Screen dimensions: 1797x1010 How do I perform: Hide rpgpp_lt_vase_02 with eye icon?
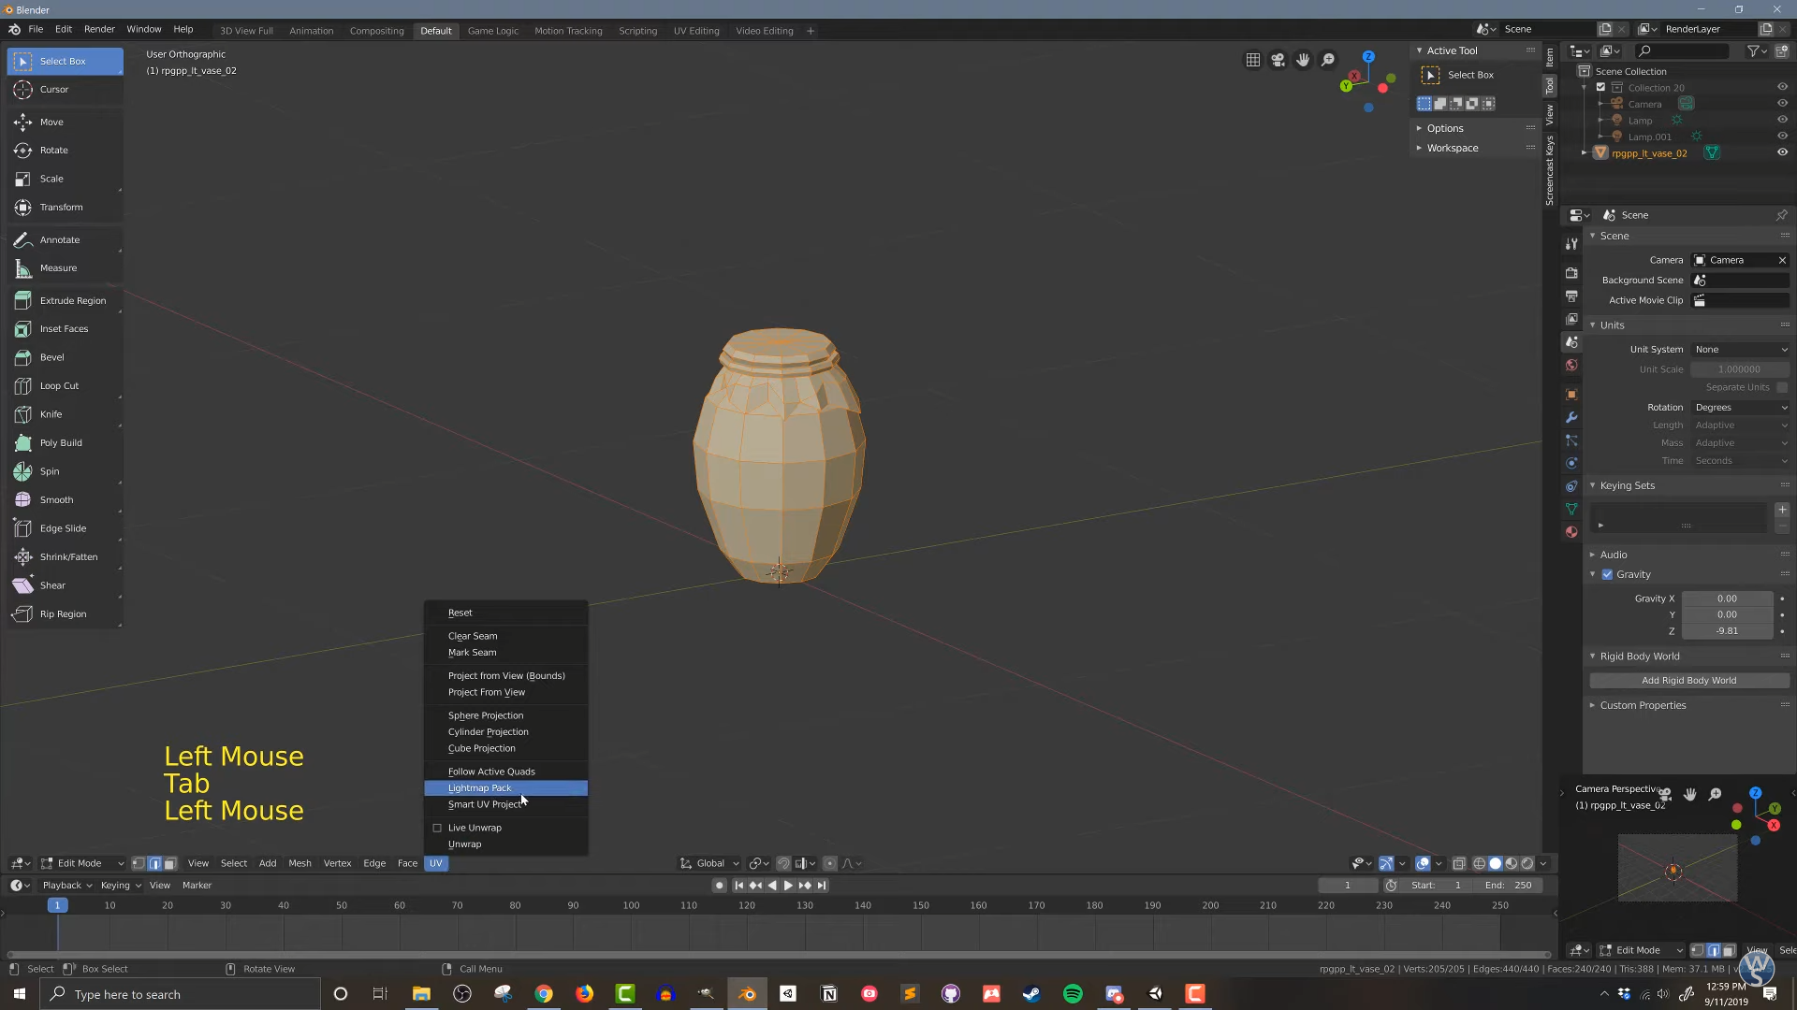(x=1782, y=152)
